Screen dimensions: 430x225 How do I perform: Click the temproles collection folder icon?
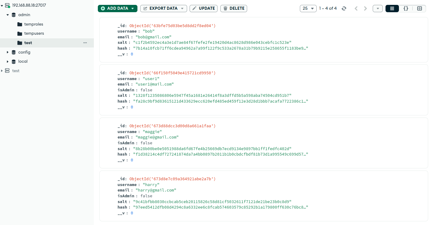[x=20, y=24]
